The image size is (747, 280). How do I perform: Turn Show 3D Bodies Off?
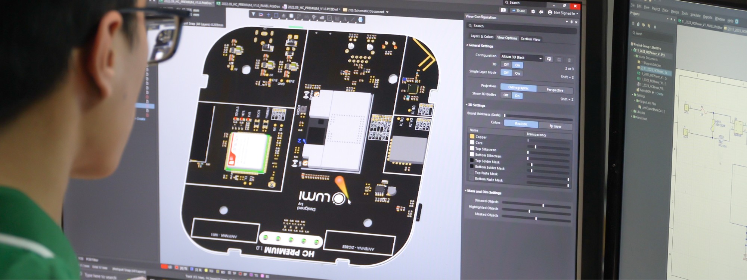506,95
